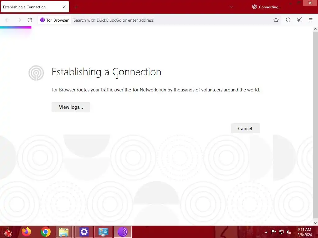Expand the list all tabs chevron
Viewport: 318px width, 238px height.
[x=231, y=7]
